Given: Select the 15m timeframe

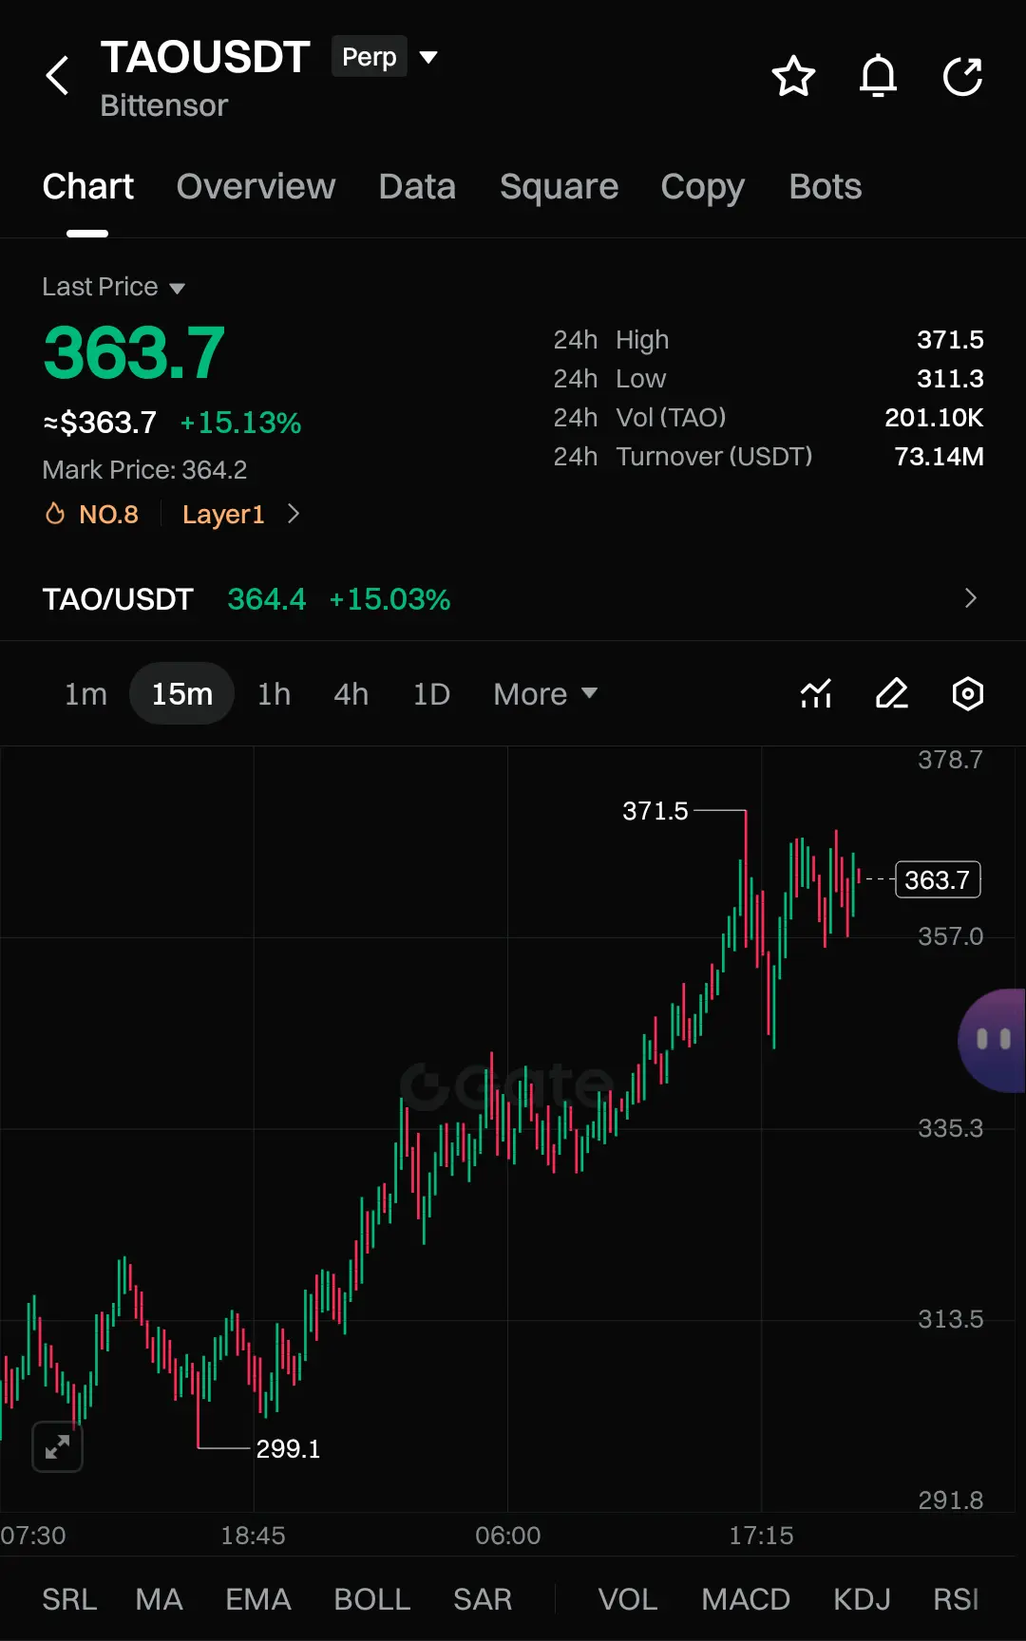Looking at the screenshot, I should pos(181,694).
